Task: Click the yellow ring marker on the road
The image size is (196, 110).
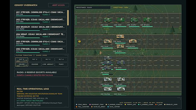Action: click(x=79, y=41)
